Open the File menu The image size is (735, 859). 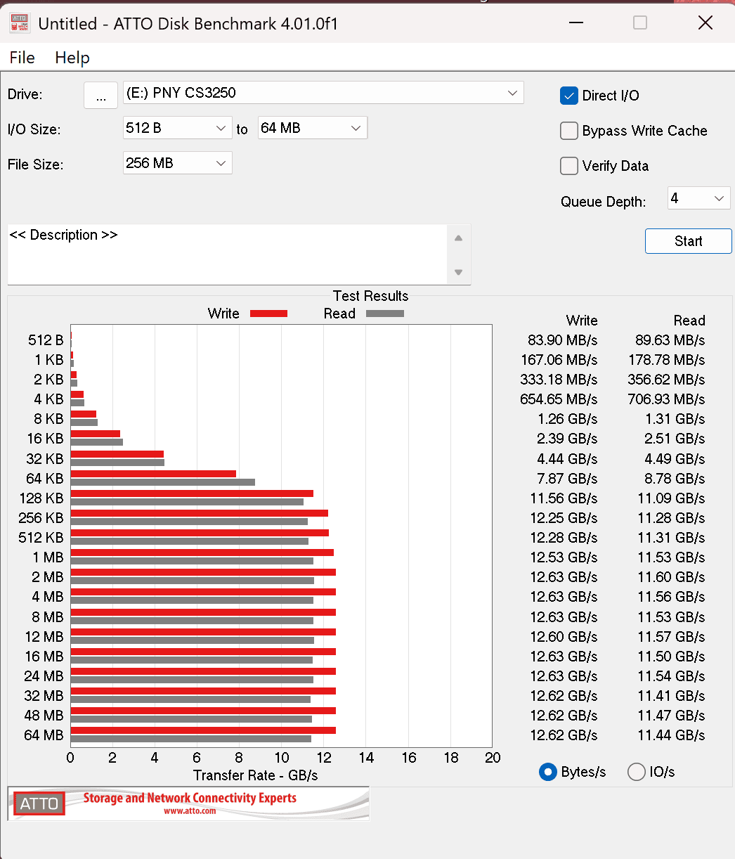(22, 58)
